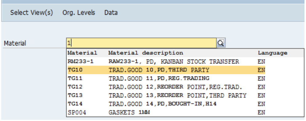
Task: Click the 'Material description' column header
Action: click(146, 53)
